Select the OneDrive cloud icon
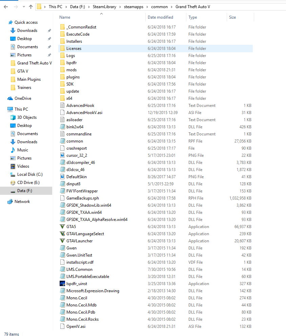This screenshot has width=286, height=336. [10, 98]
